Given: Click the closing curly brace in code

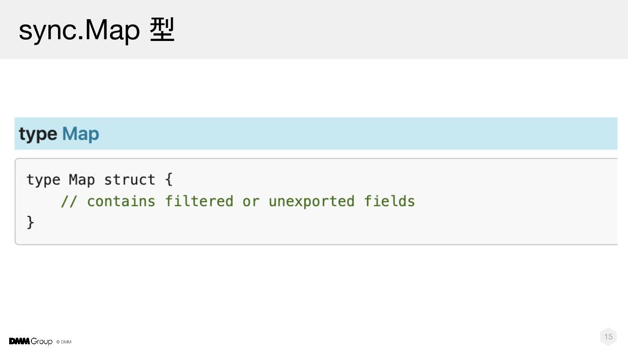Looking at the screenshot, I should click(30, 222).
